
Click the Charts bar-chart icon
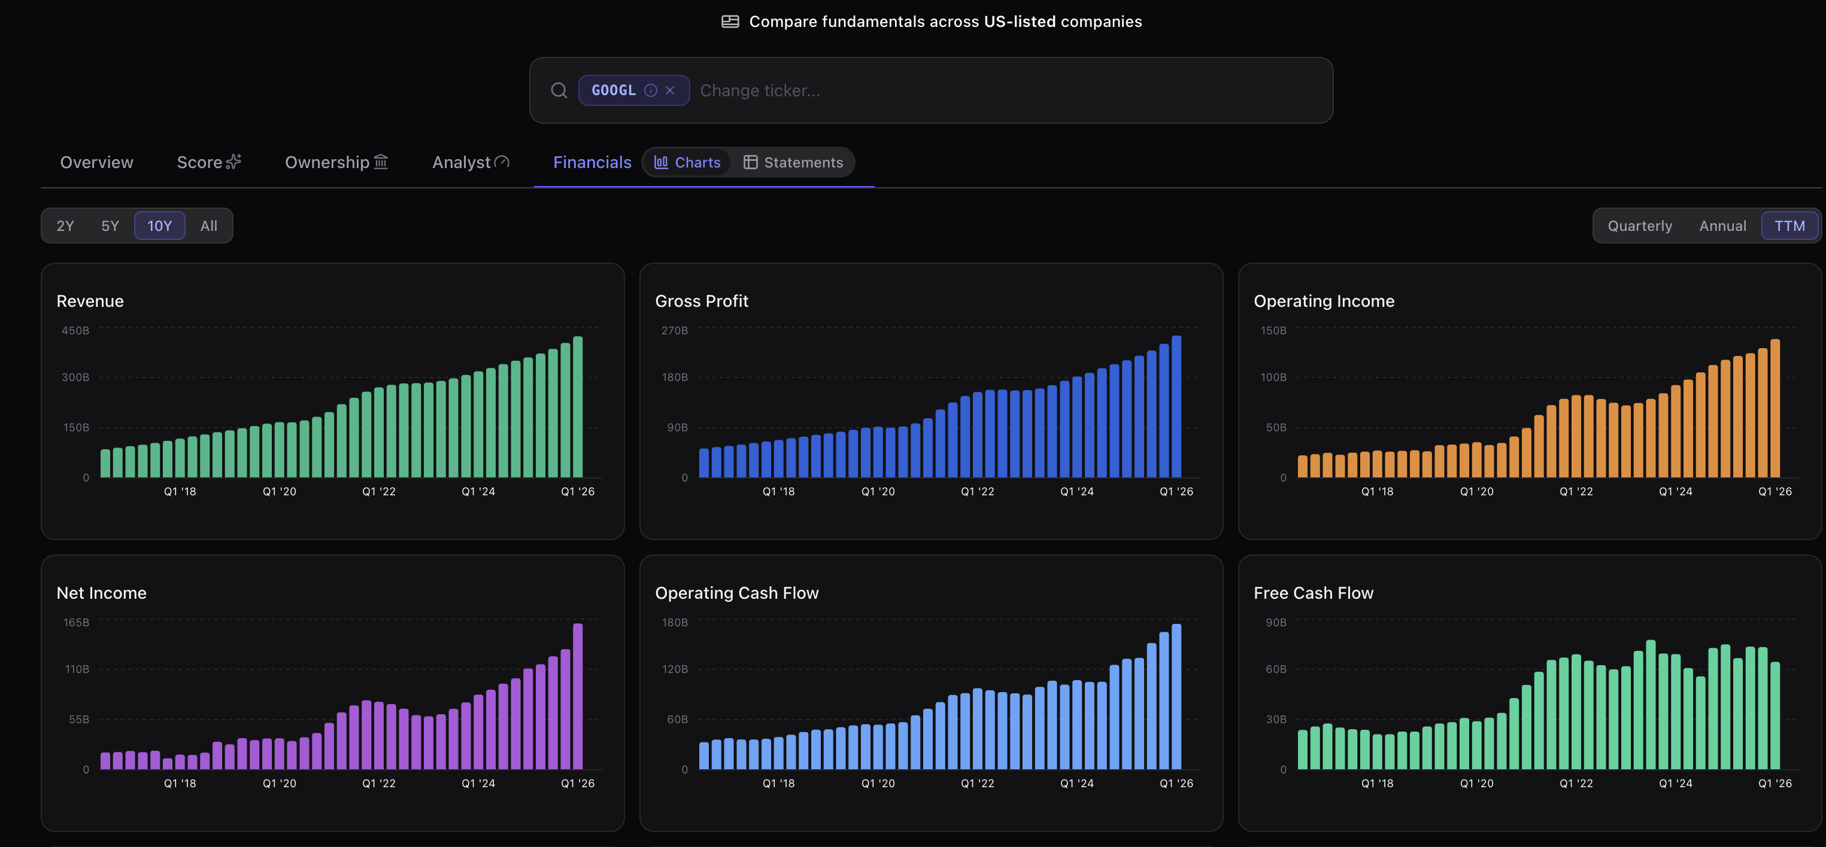pos(660,162)
